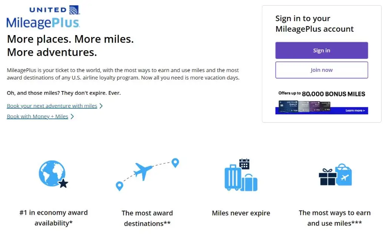
Task: Click the 80,000 BONUS MILES offer text
Action: pyautogui.click(x=334, y=94)
